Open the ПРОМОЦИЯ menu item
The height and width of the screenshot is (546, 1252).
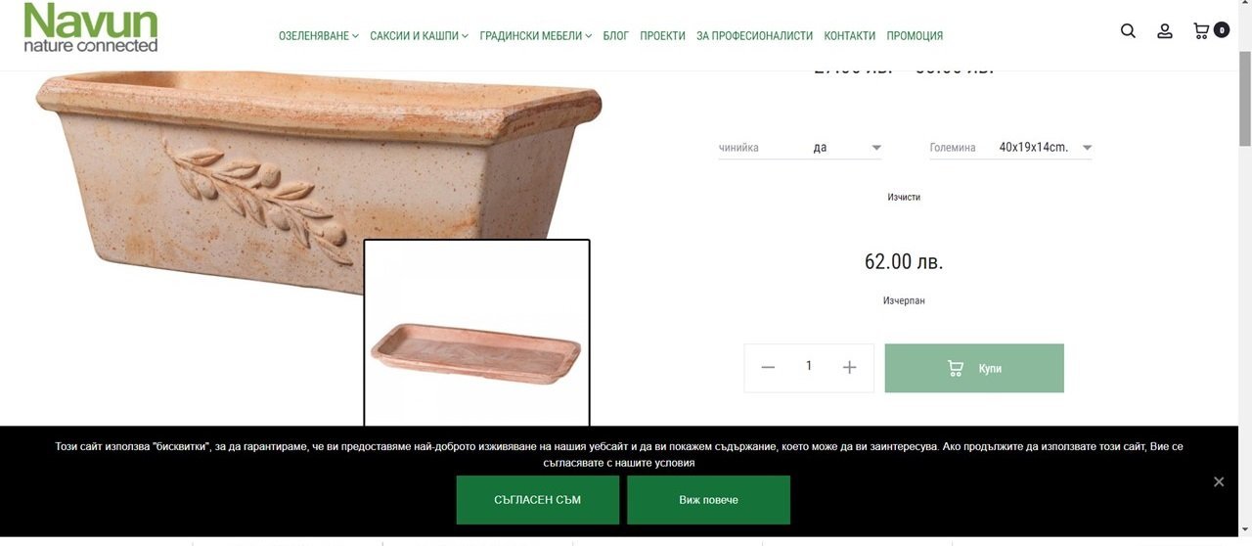915,36
